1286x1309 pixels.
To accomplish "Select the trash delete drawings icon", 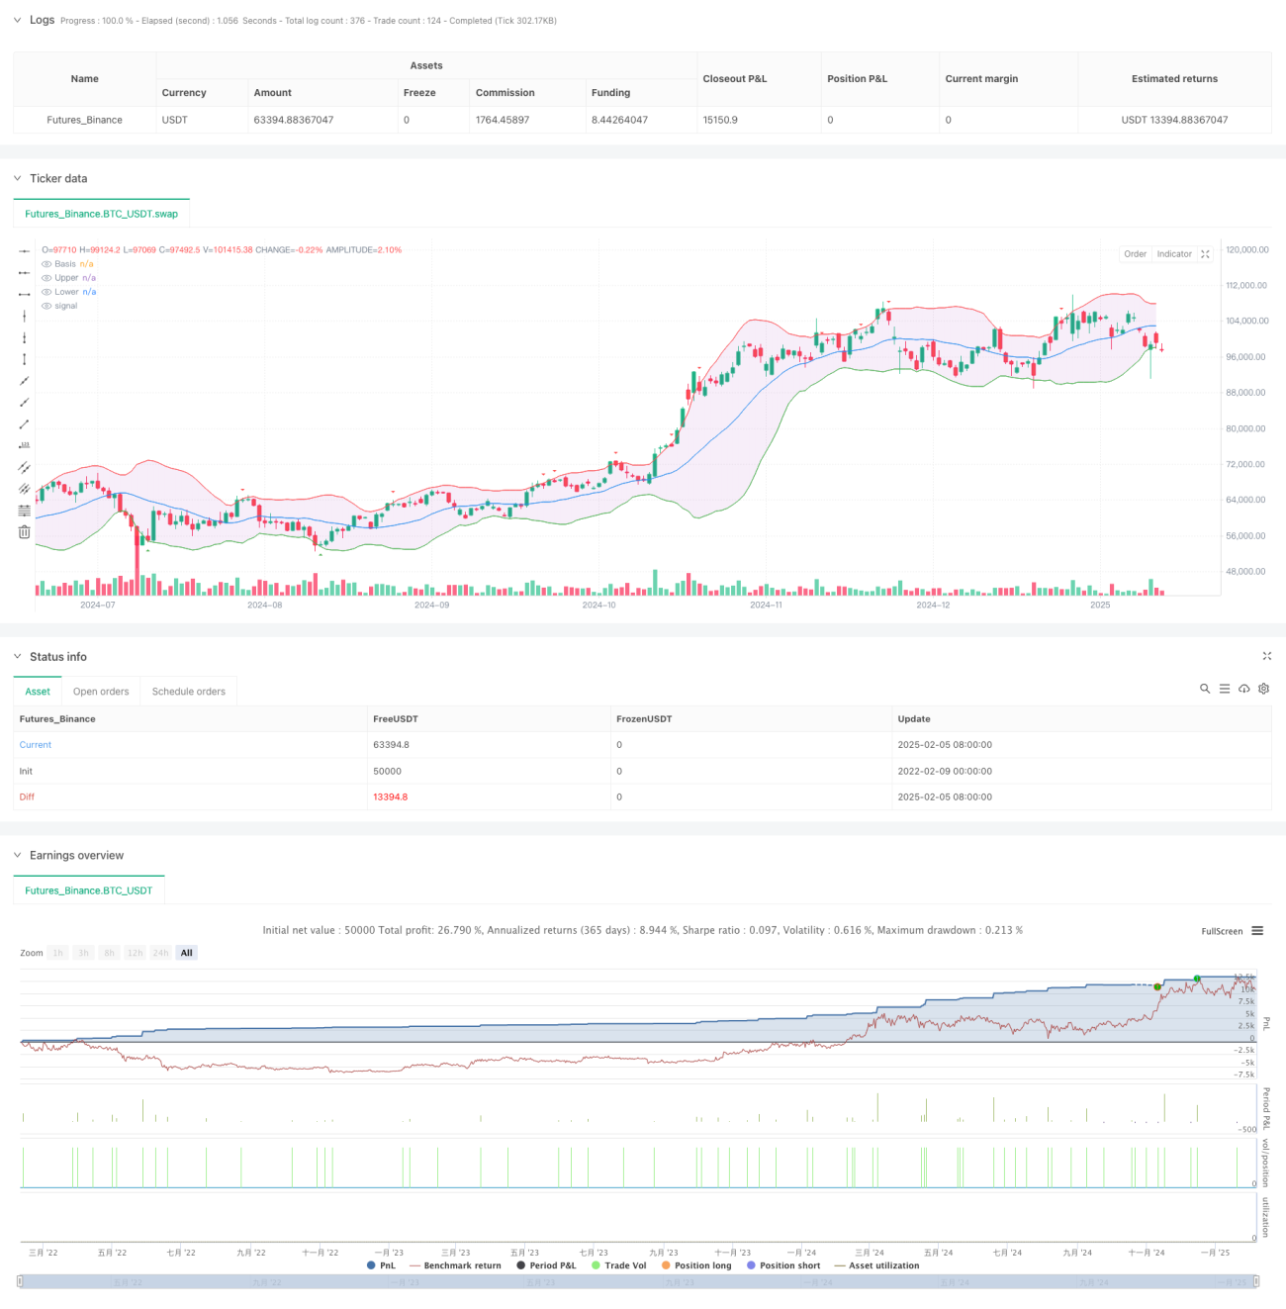I will point(24,532).
